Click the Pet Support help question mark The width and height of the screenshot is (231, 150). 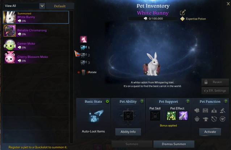pos(188,101)
